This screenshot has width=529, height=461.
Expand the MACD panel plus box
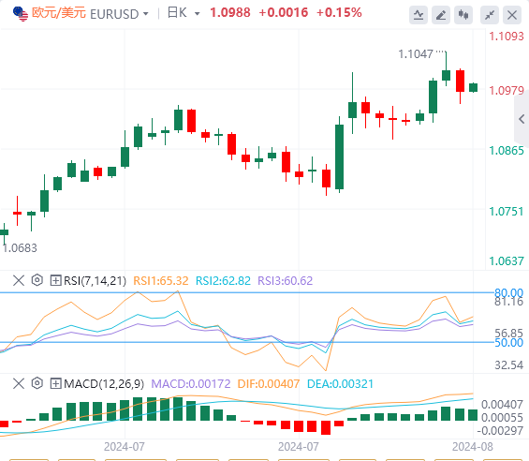coord(55,383)
